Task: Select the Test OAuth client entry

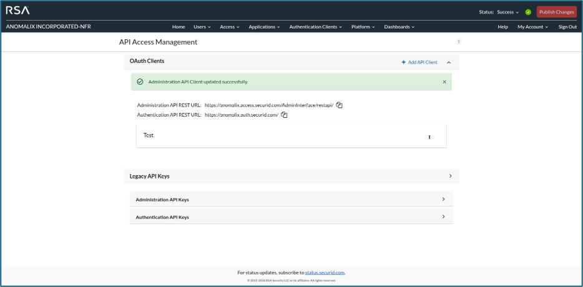Action: pyautogui.click(x=291, y=135)
